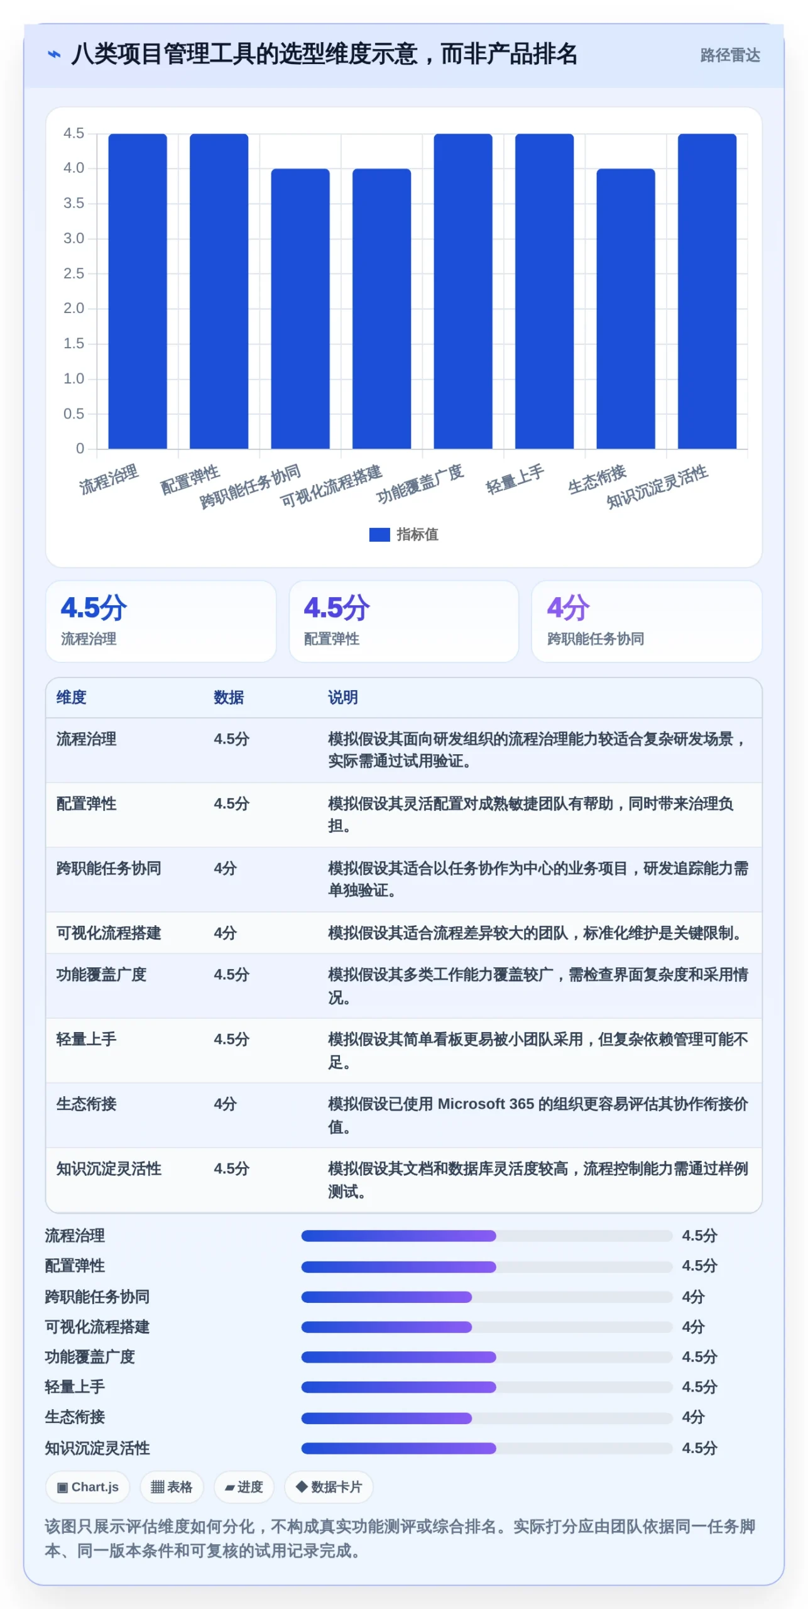Select 配置弹性 cell in the table
This screenshot has height=1609, width=808.
[x=86, y=803]
